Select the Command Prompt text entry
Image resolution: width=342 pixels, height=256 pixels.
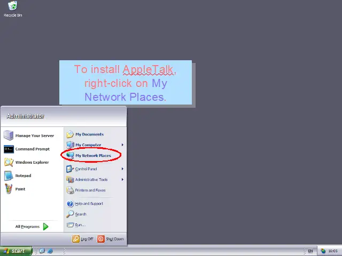click(x=32, y=149)
